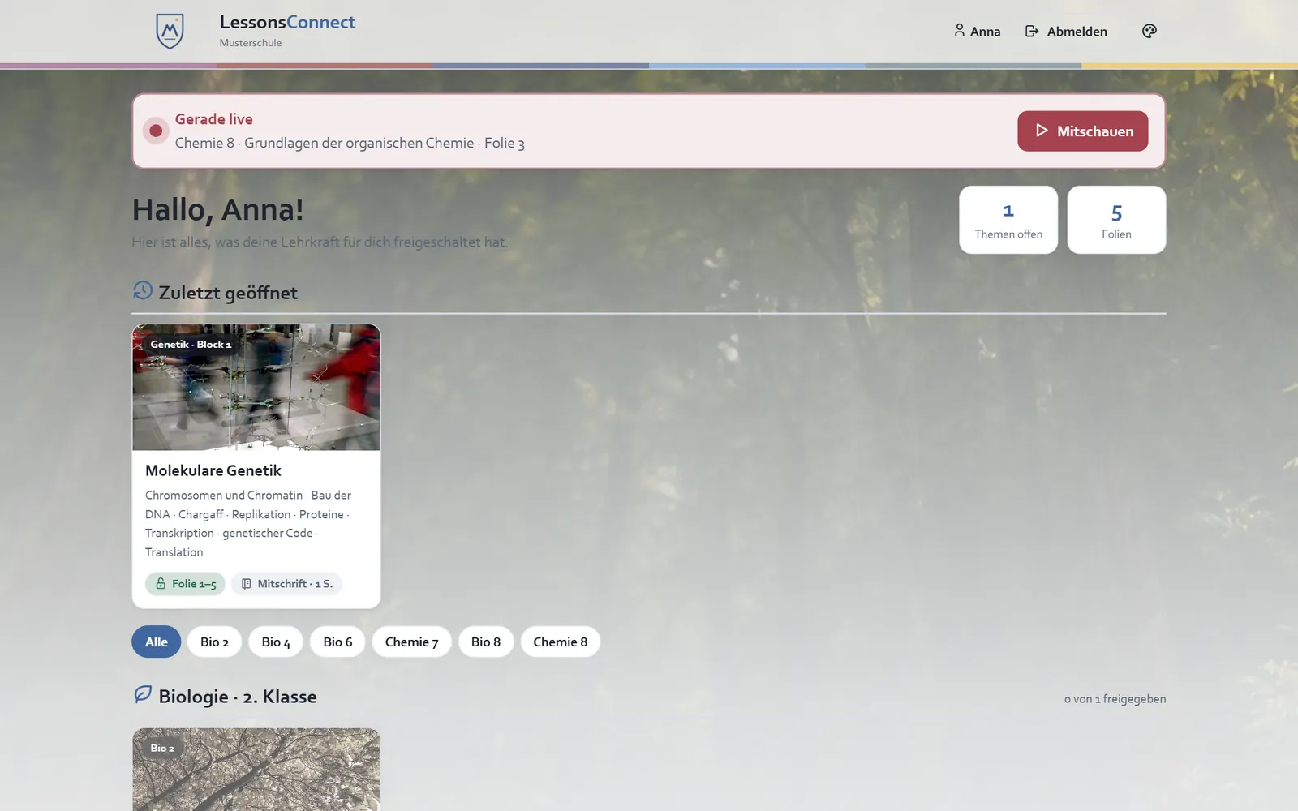Image resolution: width=1298 pixels, height=811 pixels.
Task: Click the Genetik · Block 1 badge
Action: tap(191, 345)
